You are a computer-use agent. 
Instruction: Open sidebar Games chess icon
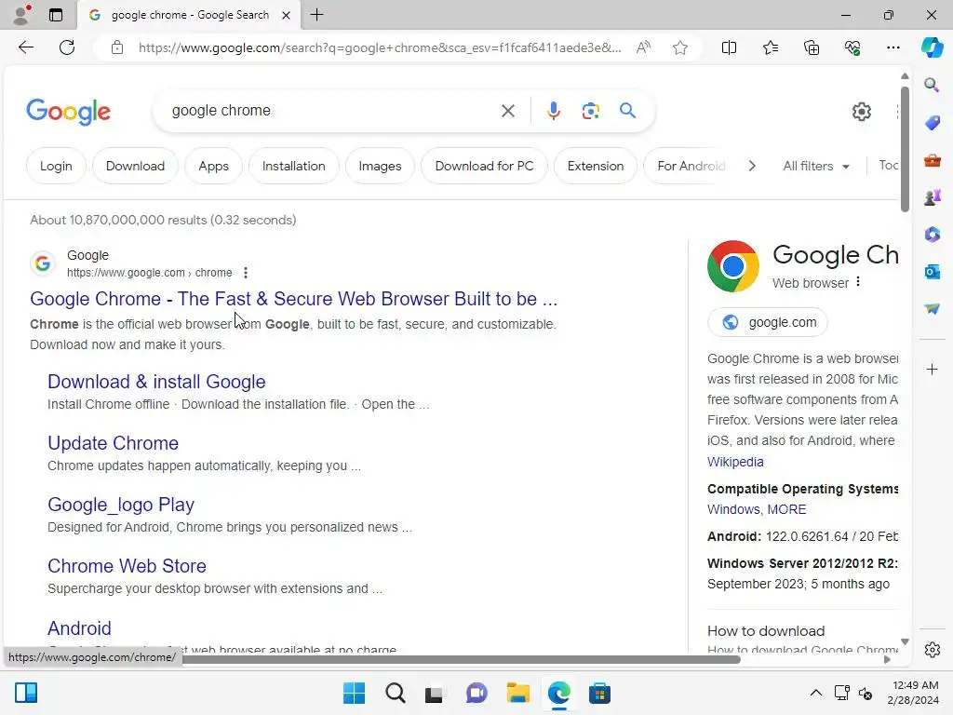click(932, 197)
